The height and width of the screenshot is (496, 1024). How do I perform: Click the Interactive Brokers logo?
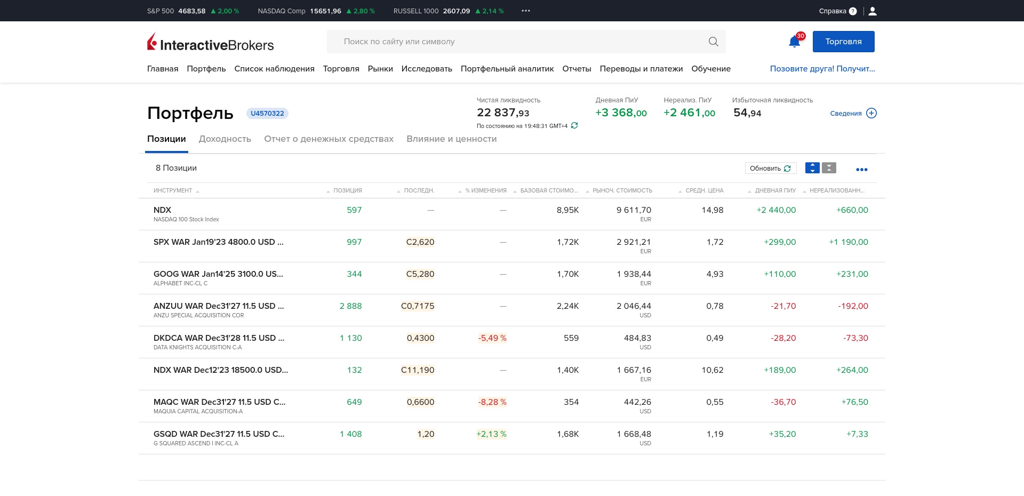click(x=210, y=42)
